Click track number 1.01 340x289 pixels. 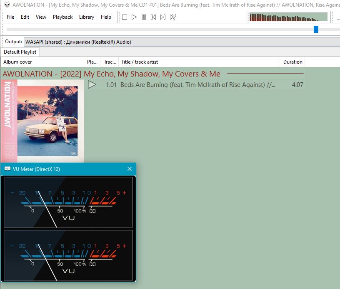111,85
